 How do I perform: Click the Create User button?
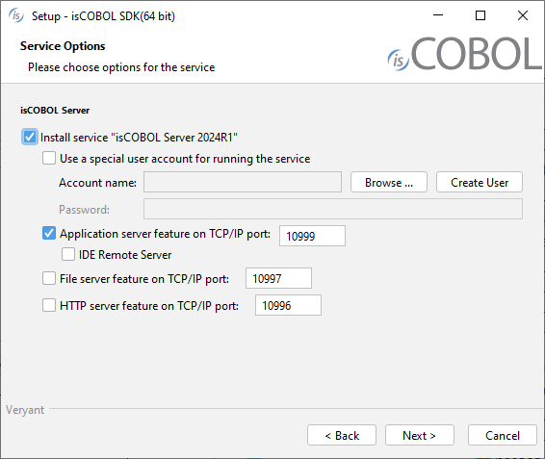pos(480,182)
